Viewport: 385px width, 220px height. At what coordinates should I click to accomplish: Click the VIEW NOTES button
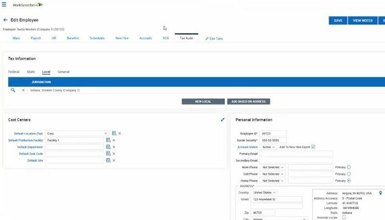click(x=362, y=20)
